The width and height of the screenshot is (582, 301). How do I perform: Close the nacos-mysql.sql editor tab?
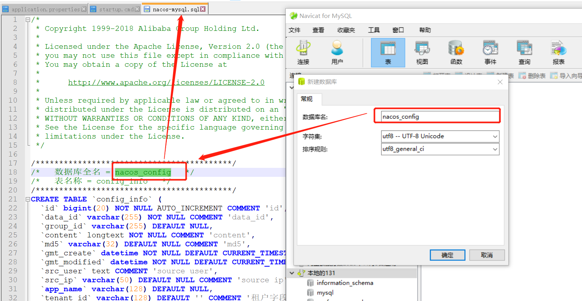(x=203, y=9)
